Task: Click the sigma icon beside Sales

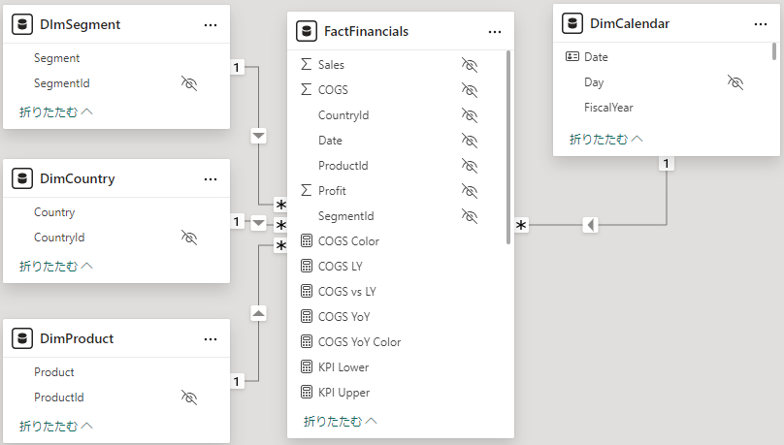Action: coord(306,64)
